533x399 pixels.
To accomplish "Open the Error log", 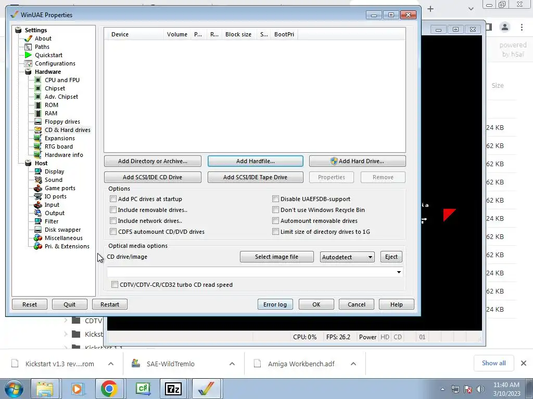I will pyautogui.click(x=275, y=304).
